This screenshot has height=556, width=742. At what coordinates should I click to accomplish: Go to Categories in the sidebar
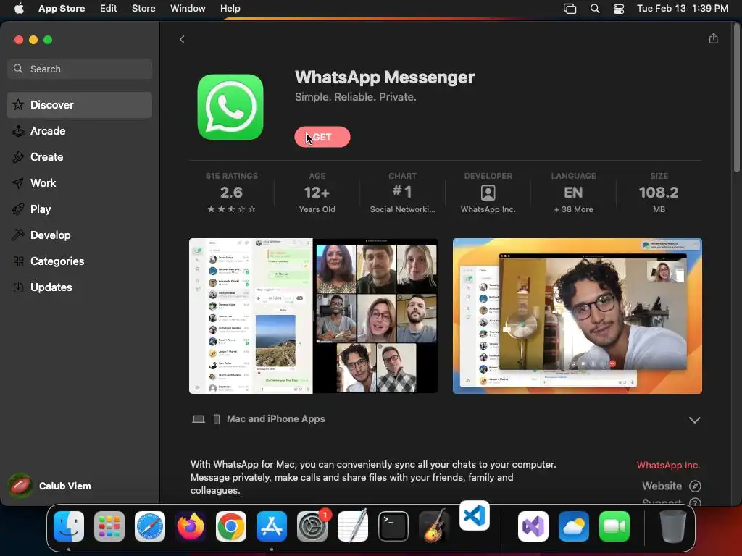[x=80, y=261]
